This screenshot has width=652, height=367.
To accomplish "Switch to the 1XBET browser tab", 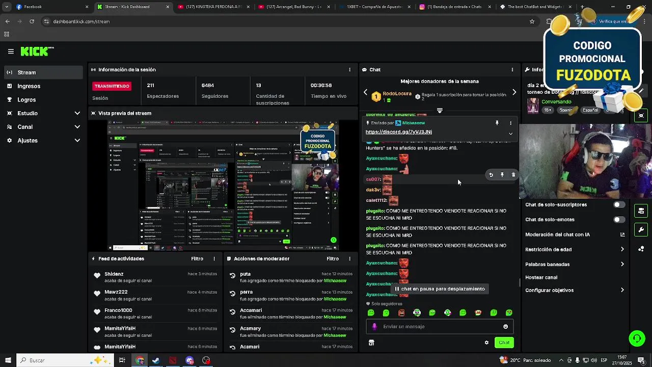I will pos(374,7).
